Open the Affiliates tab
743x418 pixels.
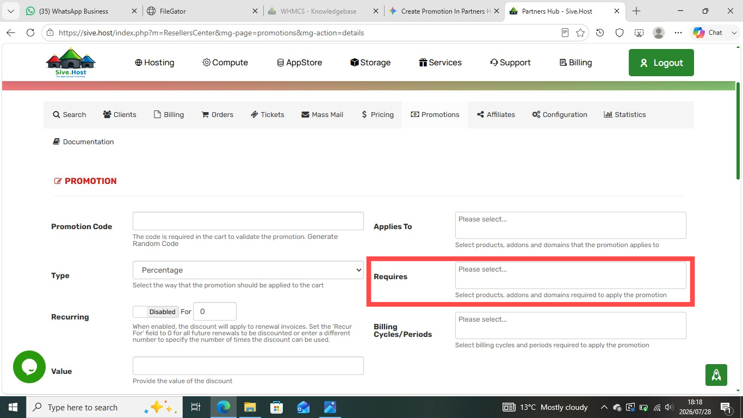pyautogui.click(x=496, y=115)
